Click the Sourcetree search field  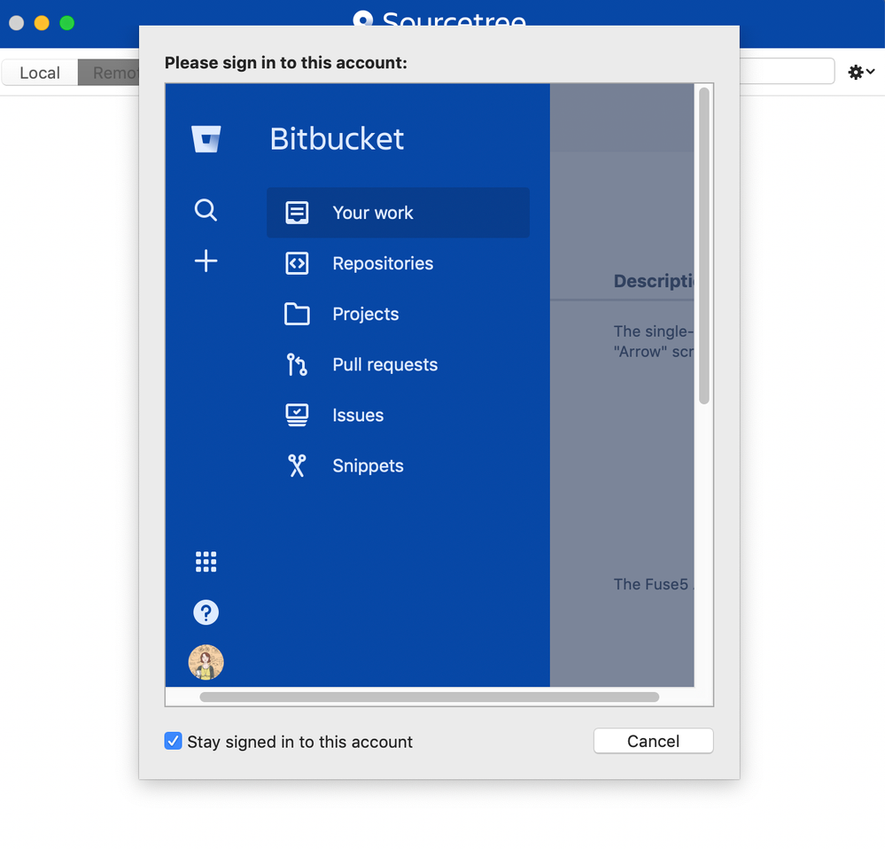pos(787,71)
